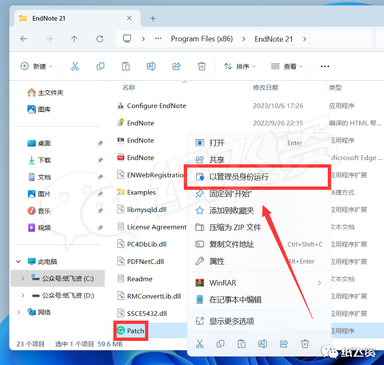The height and width of the screenshot is (365, 384).
Task: Select the EndNote application with EN icon
Action: tap(136, 140)
